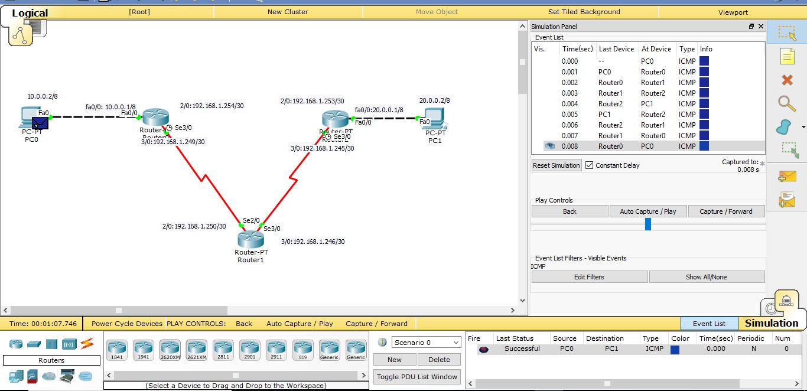Undock the Simulation Panel with float button
Screen dimensions: 807x391
751,27
